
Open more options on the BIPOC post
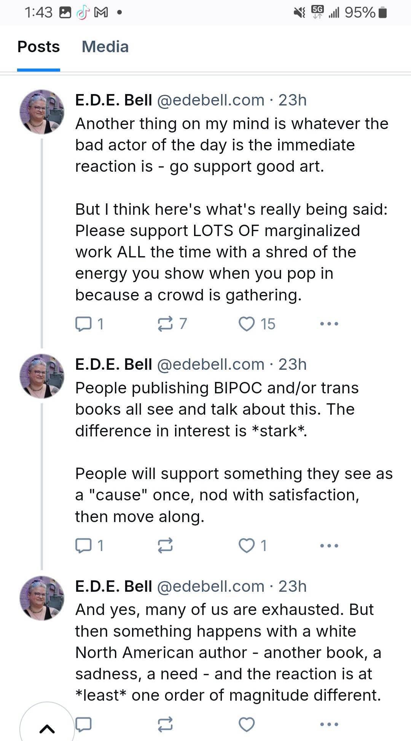(x=329, y=546)
